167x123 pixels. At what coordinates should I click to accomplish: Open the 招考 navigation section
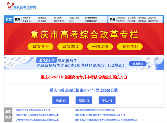tap(17, 19)
